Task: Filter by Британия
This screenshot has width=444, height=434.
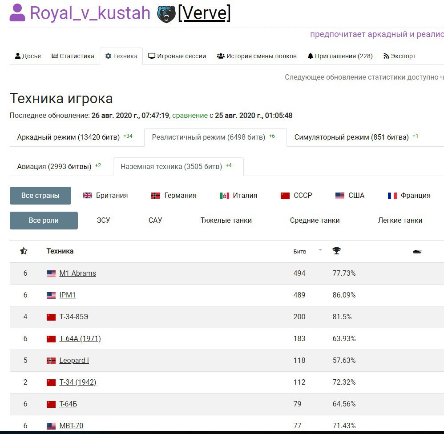Action: tap(105, 196)
